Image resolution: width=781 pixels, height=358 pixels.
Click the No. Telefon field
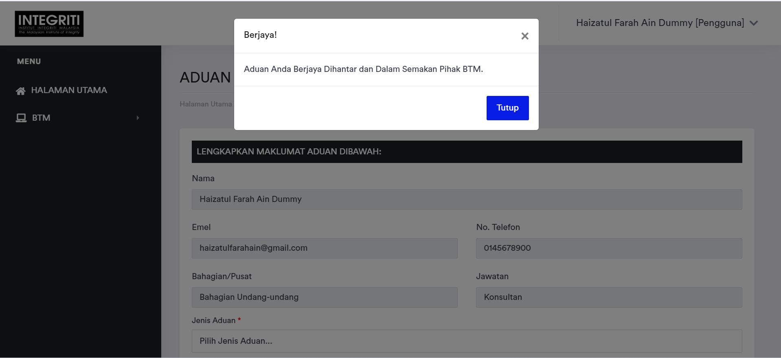click(609, 248)
